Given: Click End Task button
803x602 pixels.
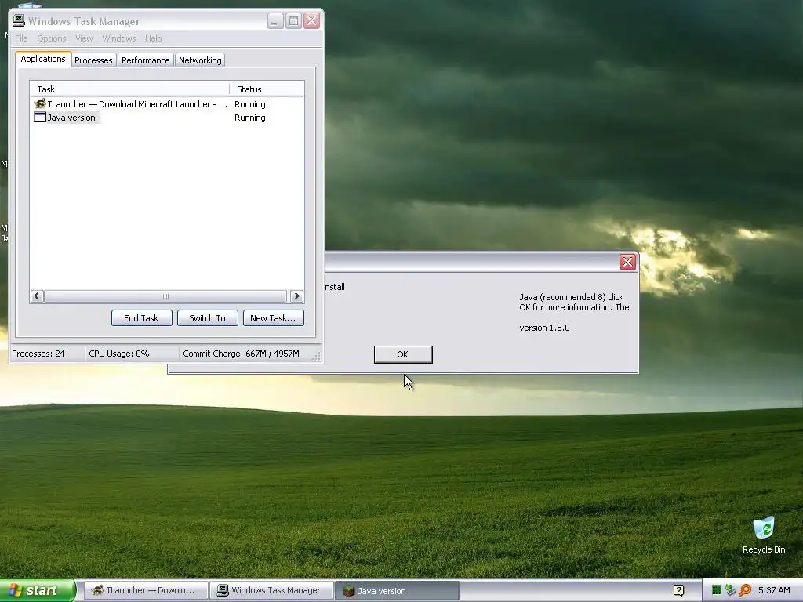Looking at the screenshot, I should 141,318.
